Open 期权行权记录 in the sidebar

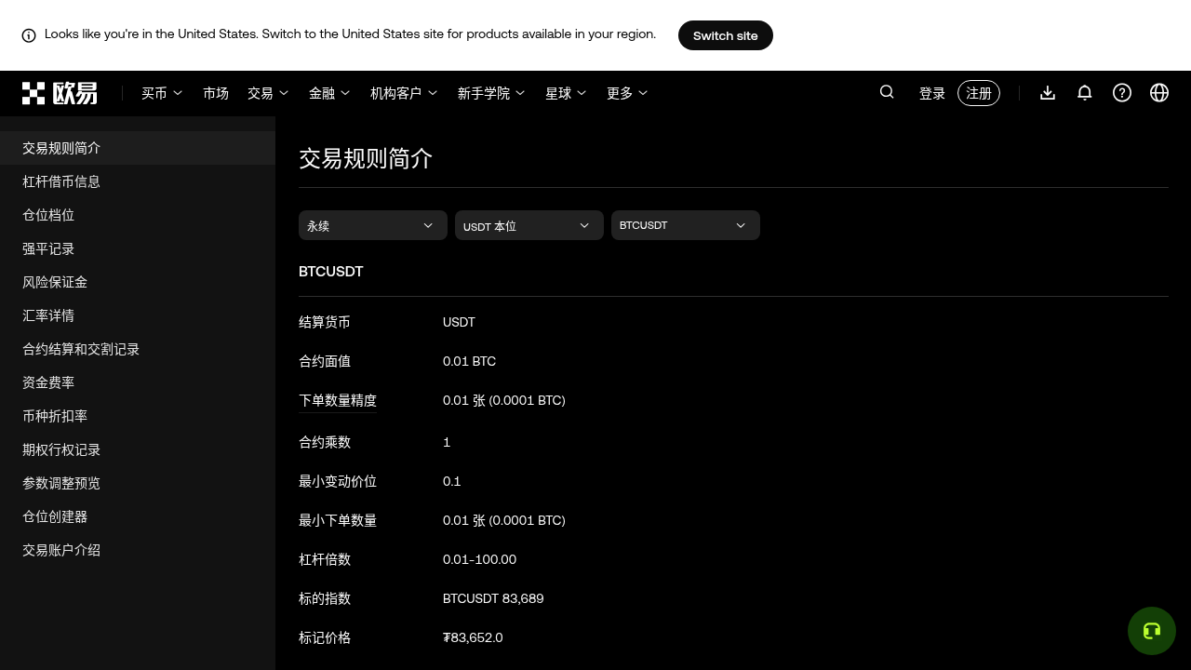pos(138,449)
